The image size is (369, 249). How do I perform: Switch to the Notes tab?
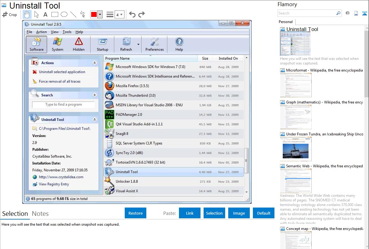pos(40,214)
